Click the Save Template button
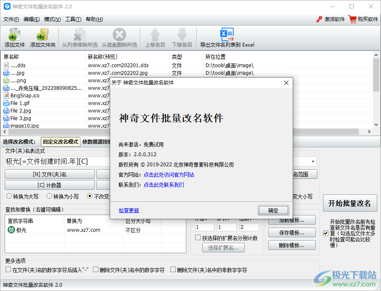Image resolution: width=381 pixels, height=291 pixels. [x=292, y=233]
